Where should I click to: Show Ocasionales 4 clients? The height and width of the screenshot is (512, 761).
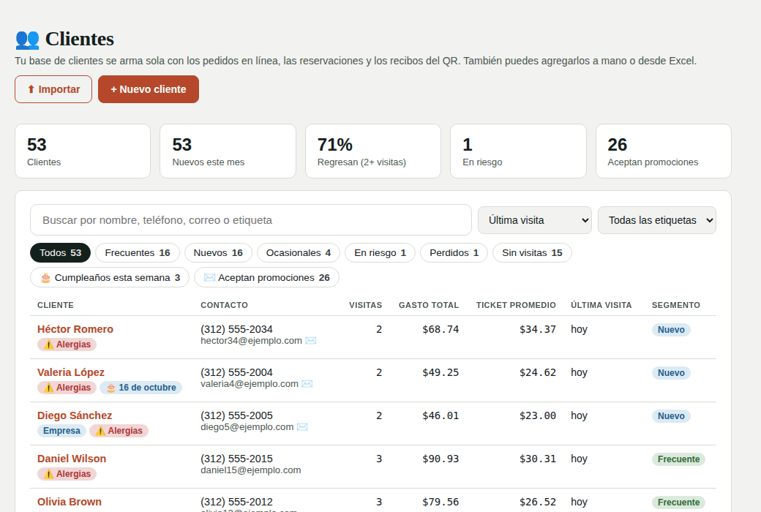point(299,253)
